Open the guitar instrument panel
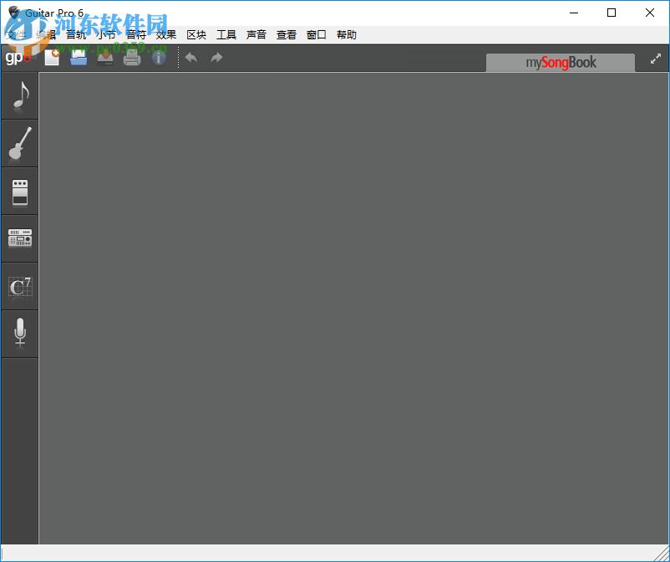The height and width of the screenshot is (562, 670). pos(20,143)
